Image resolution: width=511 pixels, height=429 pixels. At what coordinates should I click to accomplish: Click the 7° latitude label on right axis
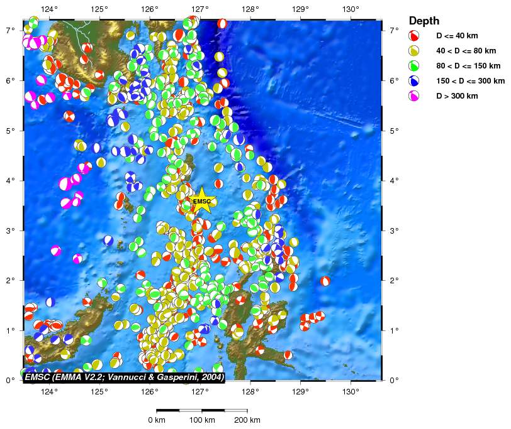click(x=395, y=30)
